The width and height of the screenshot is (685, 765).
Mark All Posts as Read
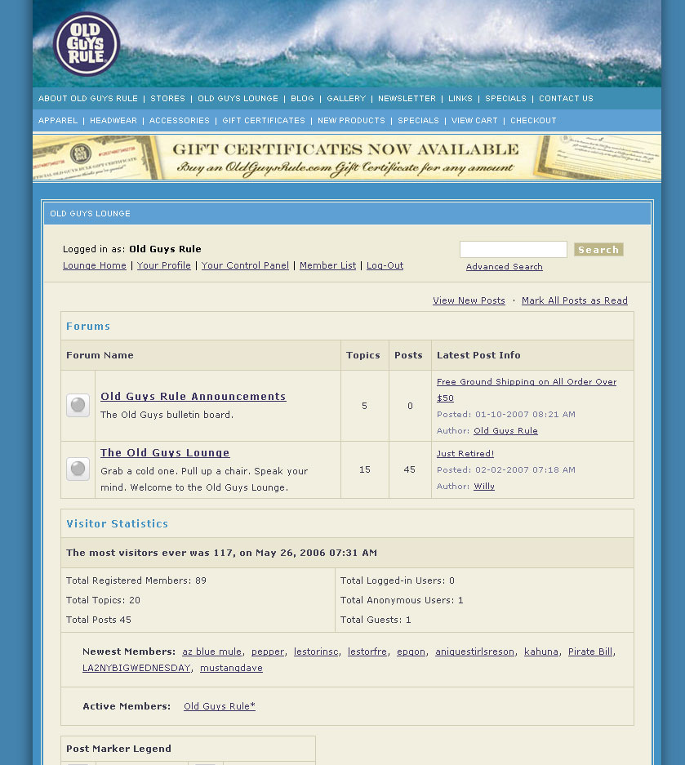click(x=575, y=300)
